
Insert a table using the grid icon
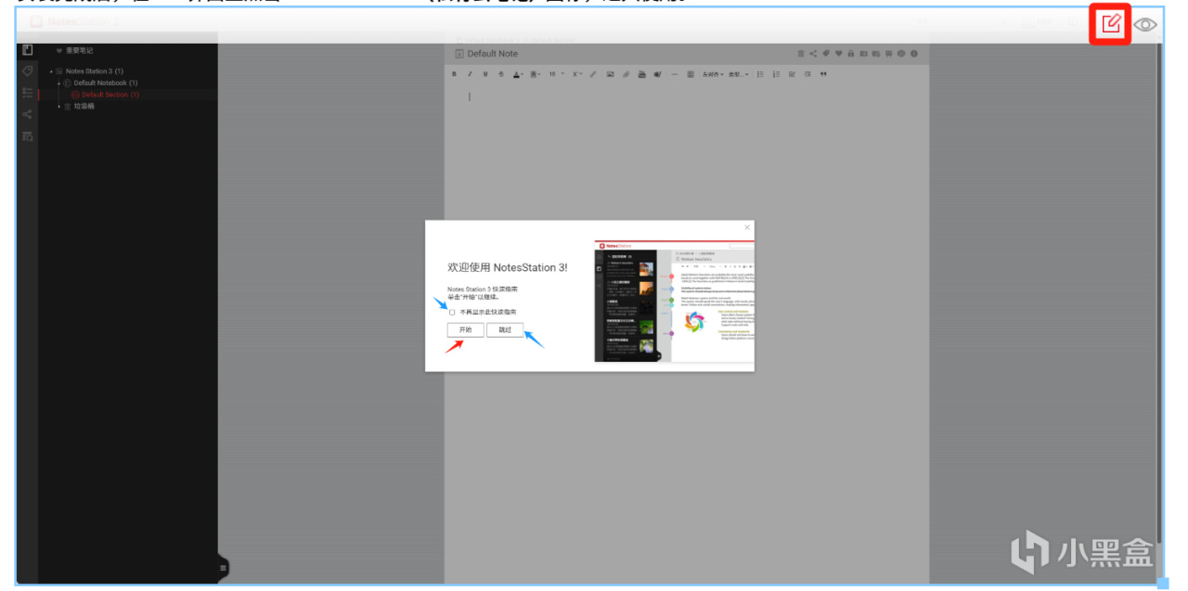[691, 74]
